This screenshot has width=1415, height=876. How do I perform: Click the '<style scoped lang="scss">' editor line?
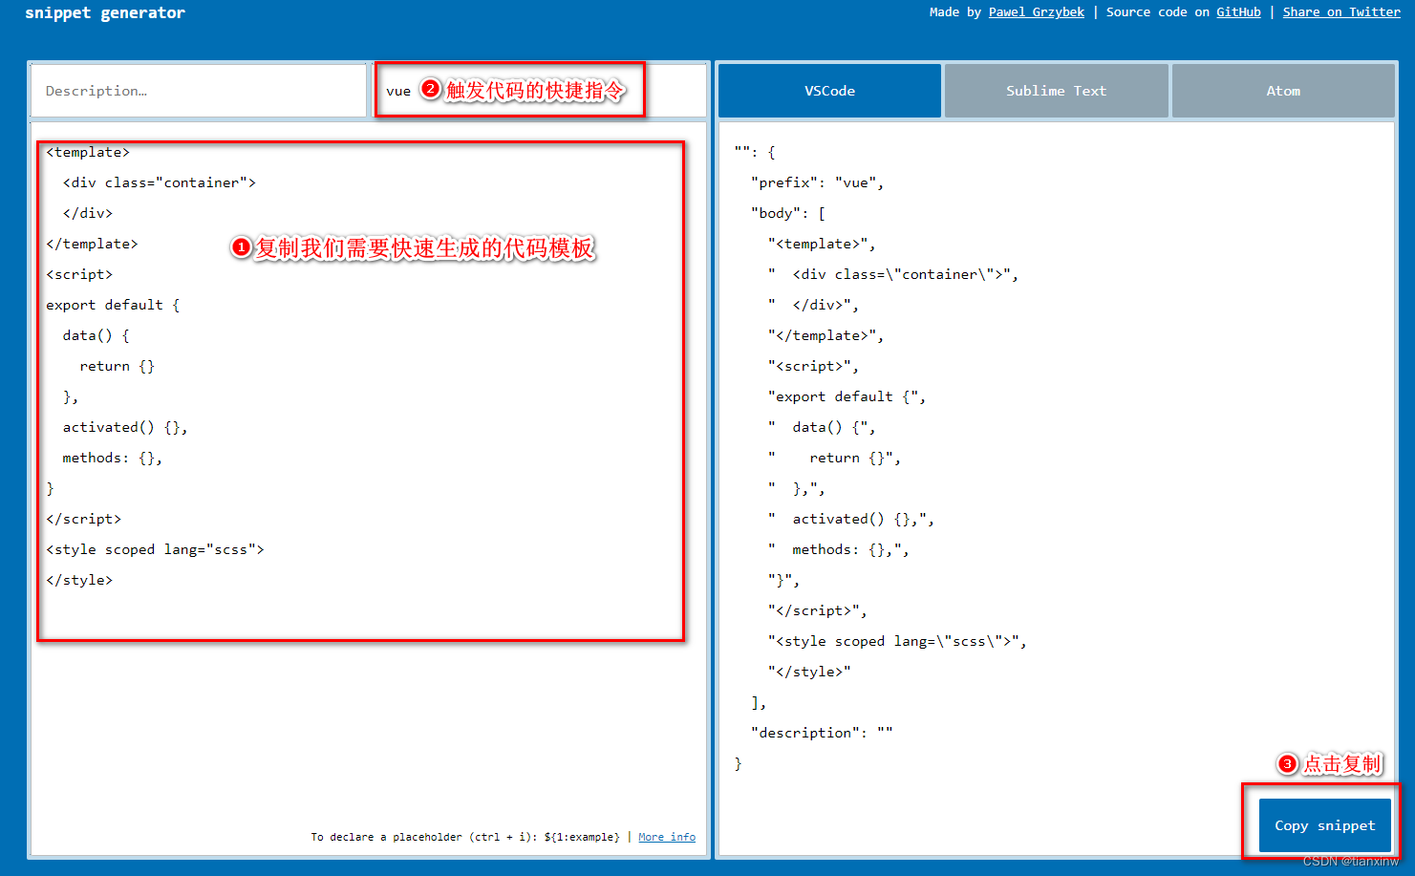tap(155, 549)
